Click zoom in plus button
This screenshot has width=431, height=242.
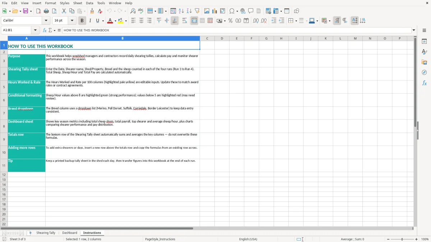click(x=417, y=239)
